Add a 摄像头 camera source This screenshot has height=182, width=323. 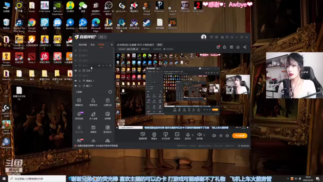[154, 136]
